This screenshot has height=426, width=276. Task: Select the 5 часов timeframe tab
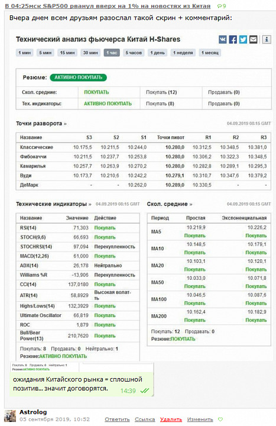tap(134, 53)
